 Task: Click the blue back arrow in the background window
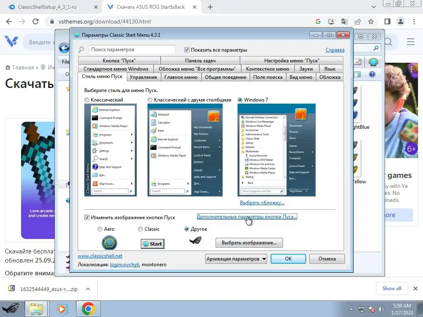(64, 48)
